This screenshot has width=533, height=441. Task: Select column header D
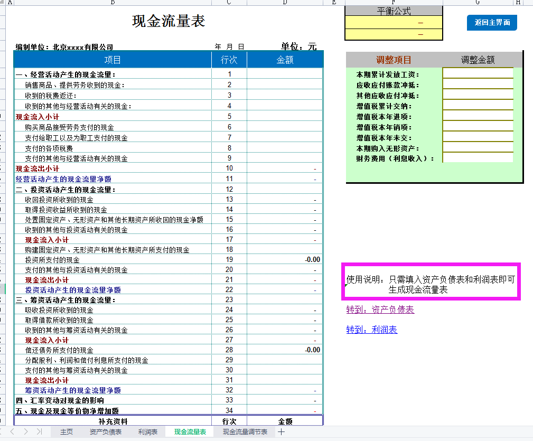click(285, 2)
